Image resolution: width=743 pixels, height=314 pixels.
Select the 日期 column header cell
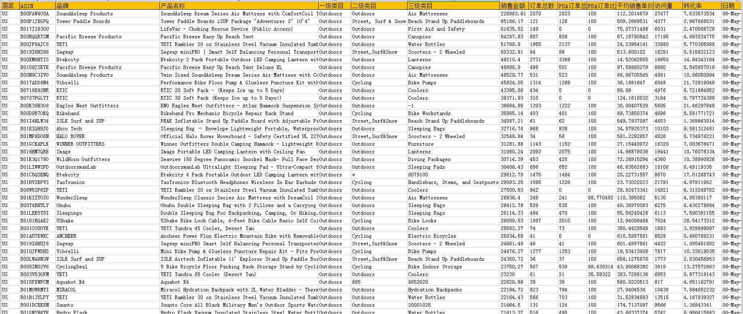pyautogui.click(x=732, y=6)
